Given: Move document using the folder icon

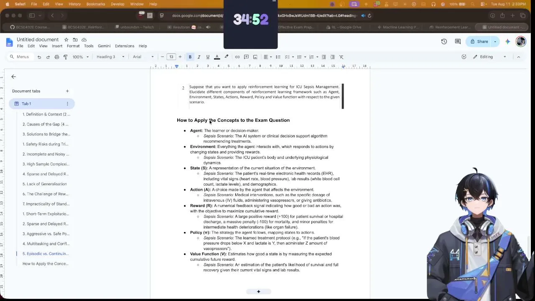Looking at the screenshot, I should 75,40.
